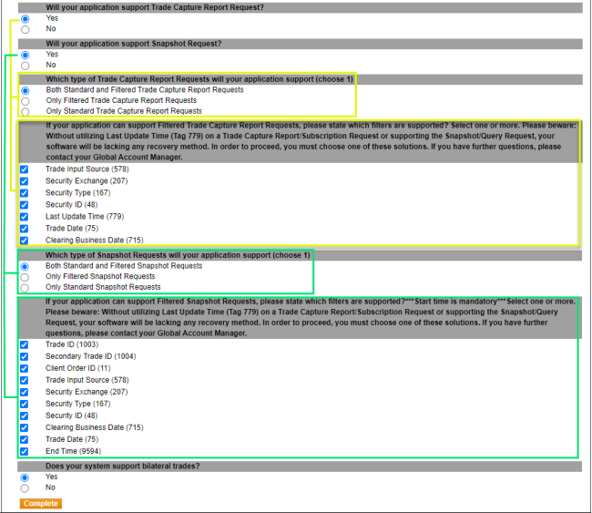Select No for Snapshot Request support
This screenshot has height=513, width=592.
tap(25, 66)
